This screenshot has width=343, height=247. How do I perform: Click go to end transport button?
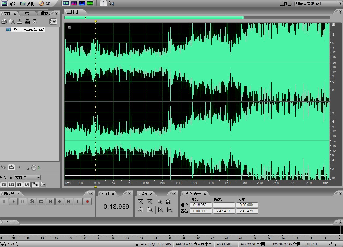pyautogui.click(x=78, y=202)
